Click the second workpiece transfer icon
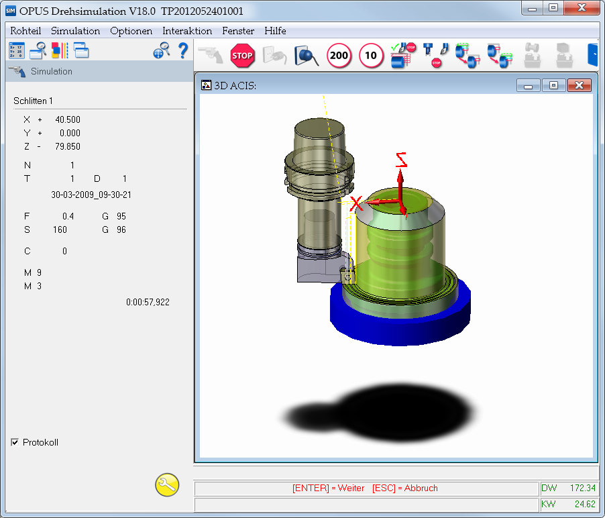The image size is (605, 518). (500, 56)
